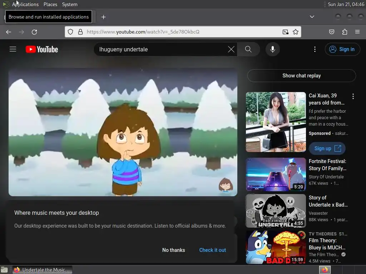Open the YouTube guide hamburger menu

click(13, 49)
